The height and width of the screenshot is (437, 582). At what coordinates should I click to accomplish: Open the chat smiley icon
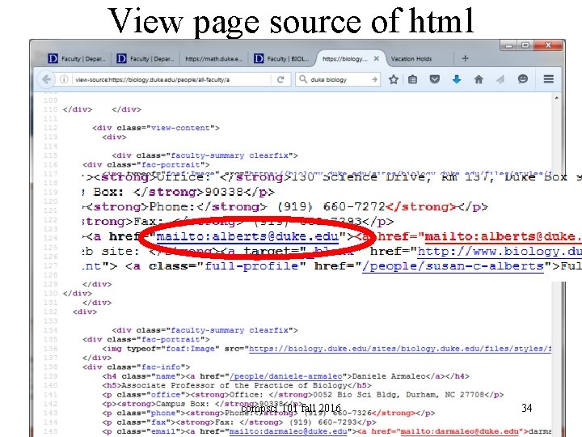[523, 79]
